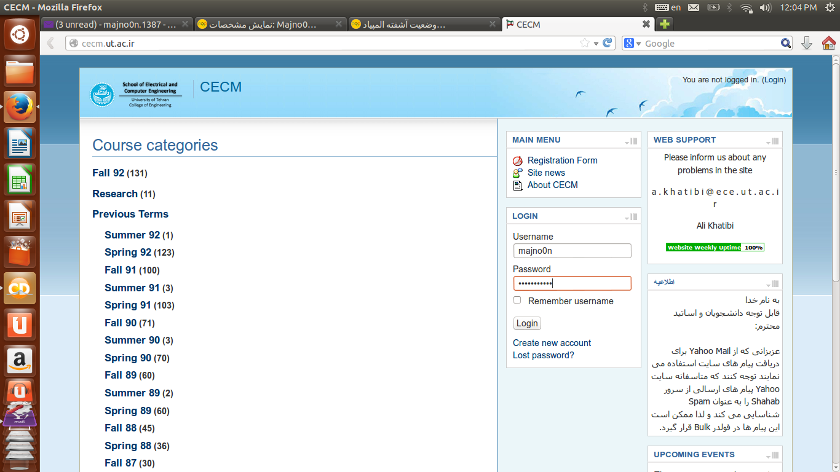This screenshot has height=472, width=840.
Task: Click the reload page icon in address bar
Action: (608, 43)
